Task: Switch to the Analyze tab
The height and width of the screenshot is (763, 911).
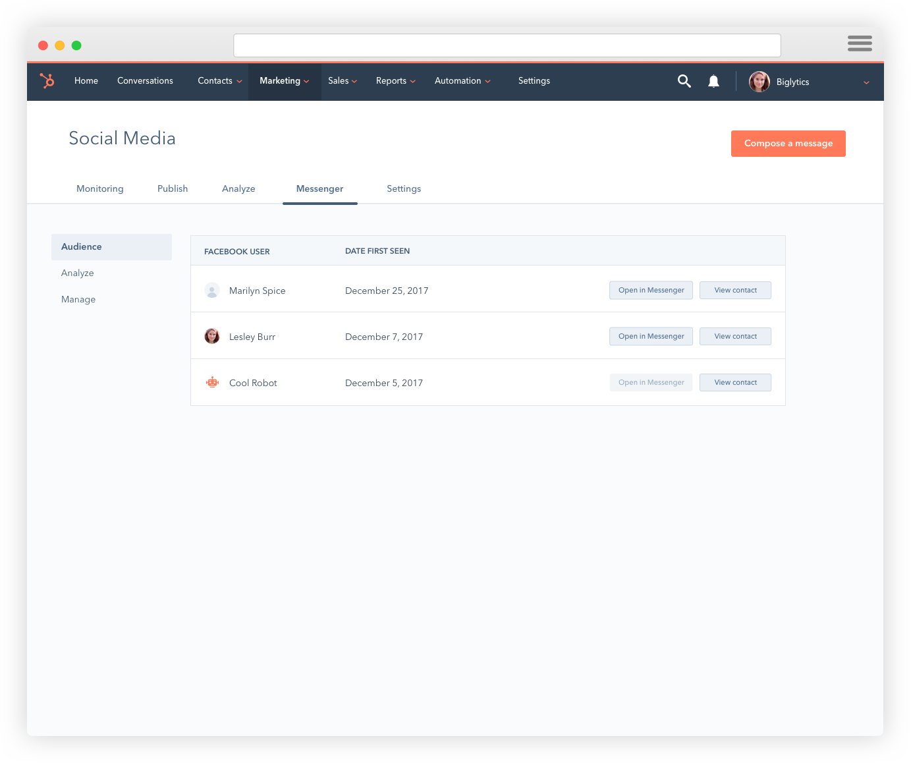Action: [238, 188]
